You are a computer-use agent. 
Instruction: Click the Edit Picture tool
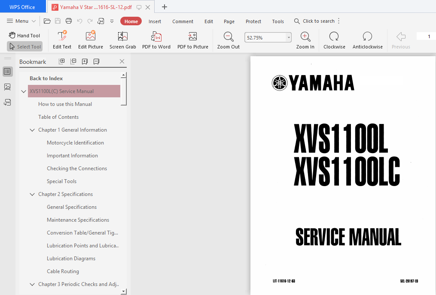tap(91, 40)
